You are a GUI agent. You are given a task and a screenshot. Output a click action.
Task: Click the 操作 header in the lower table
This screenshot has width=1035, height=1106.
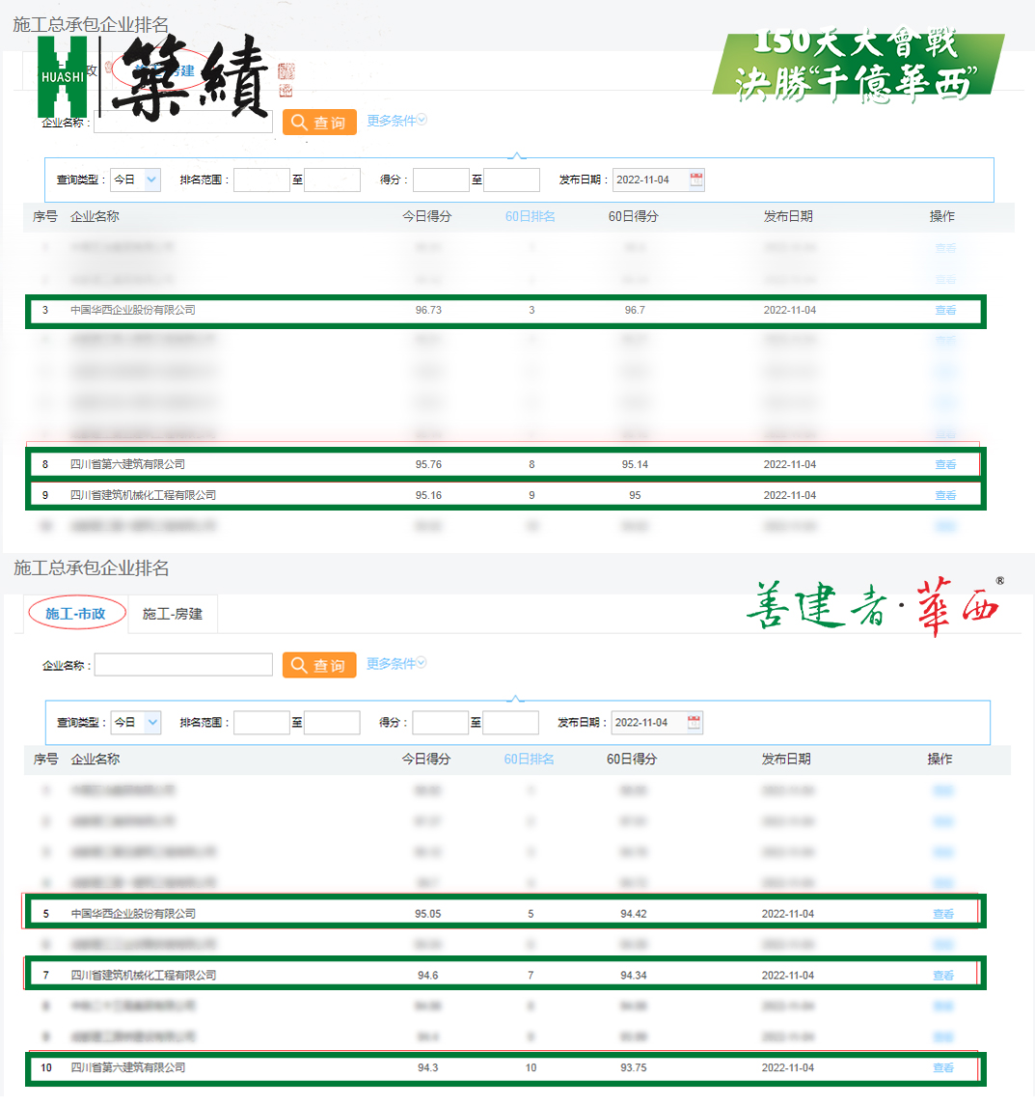(x=940, y=760)
